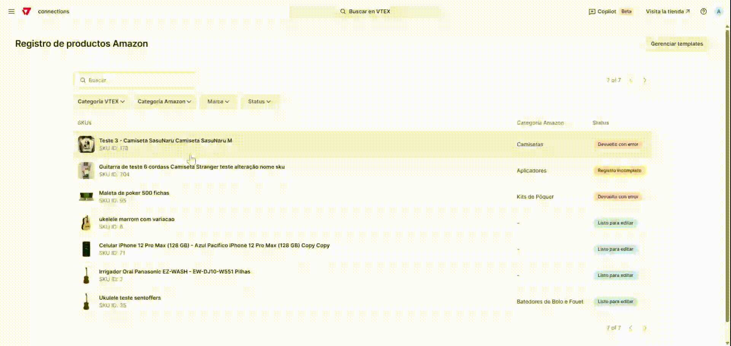The width and height of the screenshot is (731, 346).
Task: Open the Status filter dropdown
Action: (259, 102)
